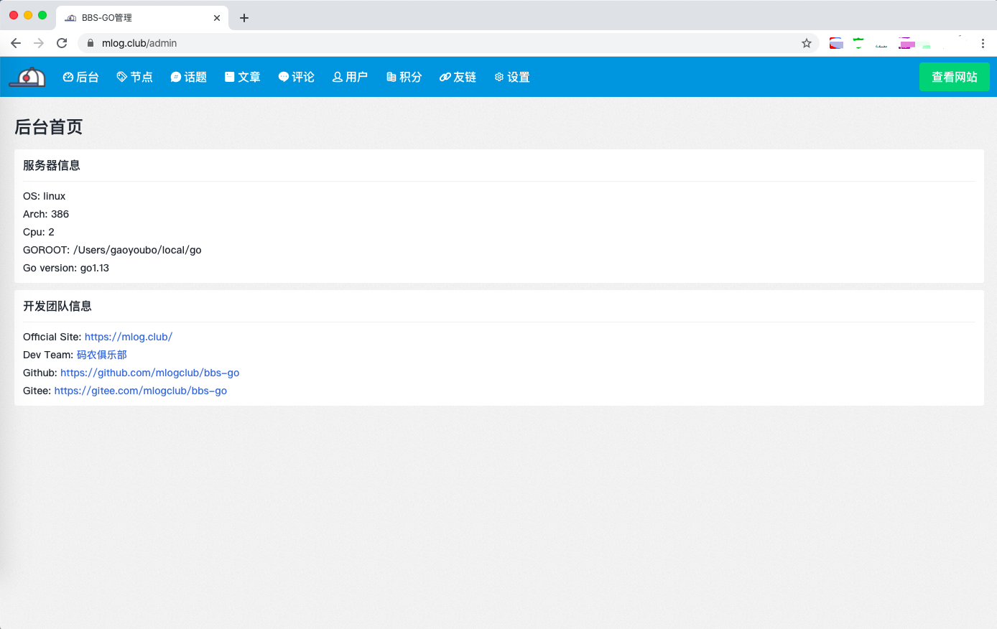
Task: Click the 'Arch: 386' line
Action: [x=46, y=214]
